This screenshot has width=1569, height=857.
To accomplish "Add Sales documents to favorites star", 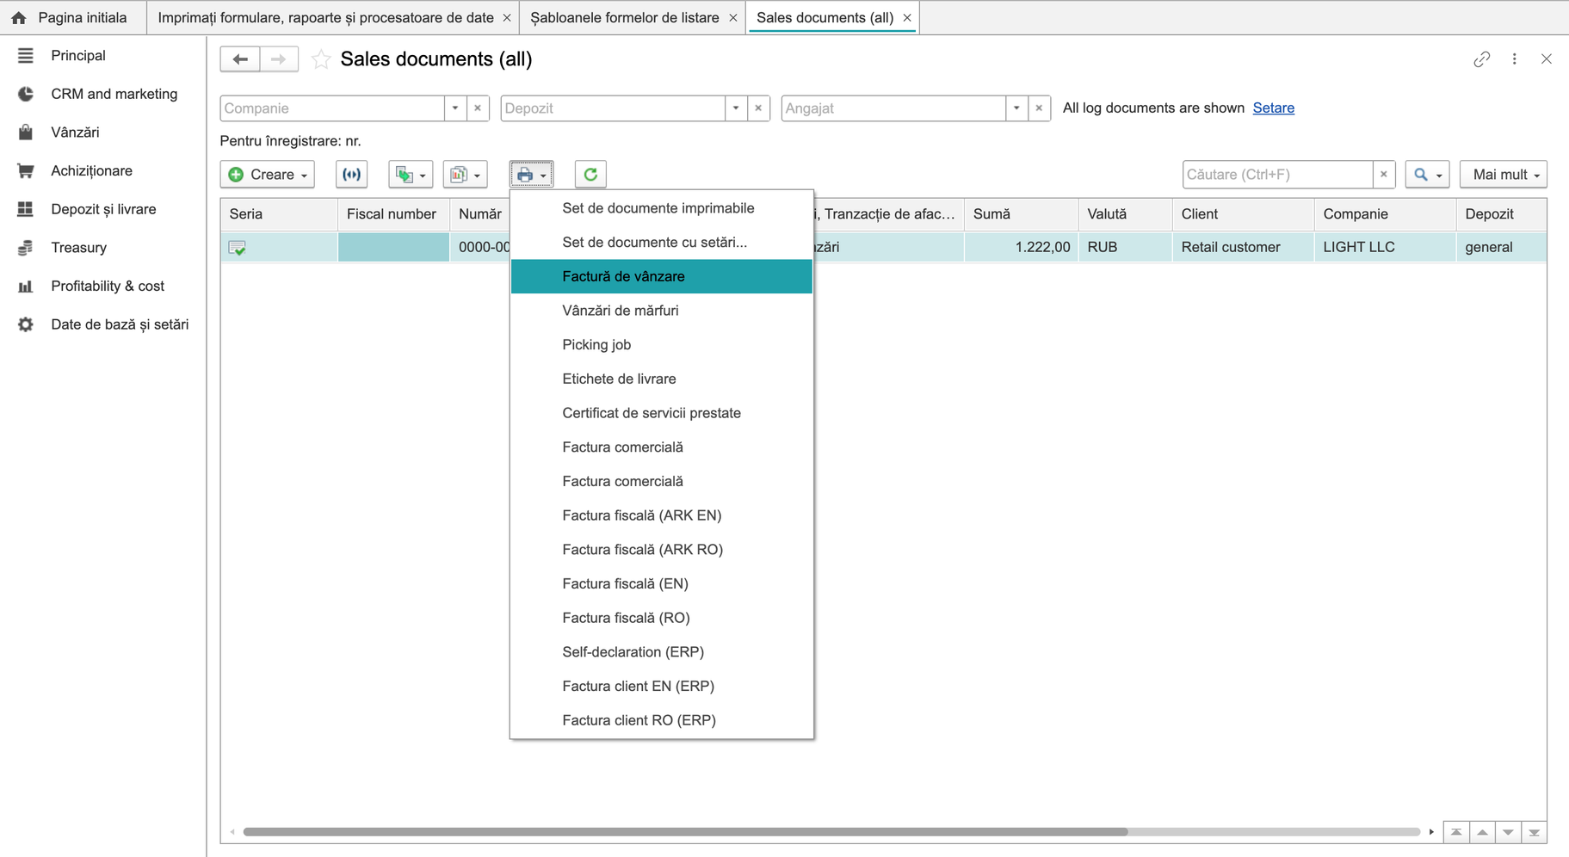I will point(320,59).
